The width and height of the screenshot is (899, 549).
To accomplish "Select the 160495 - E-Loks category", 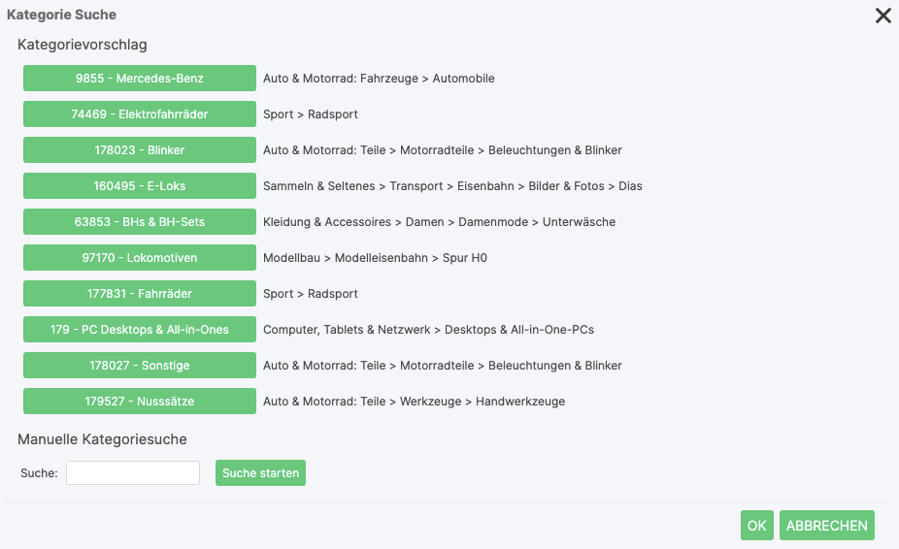I will click(x=140, y=186).
